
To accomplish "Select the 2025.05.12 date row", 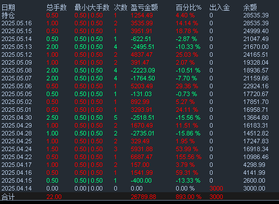I will [x=17, y=55].
